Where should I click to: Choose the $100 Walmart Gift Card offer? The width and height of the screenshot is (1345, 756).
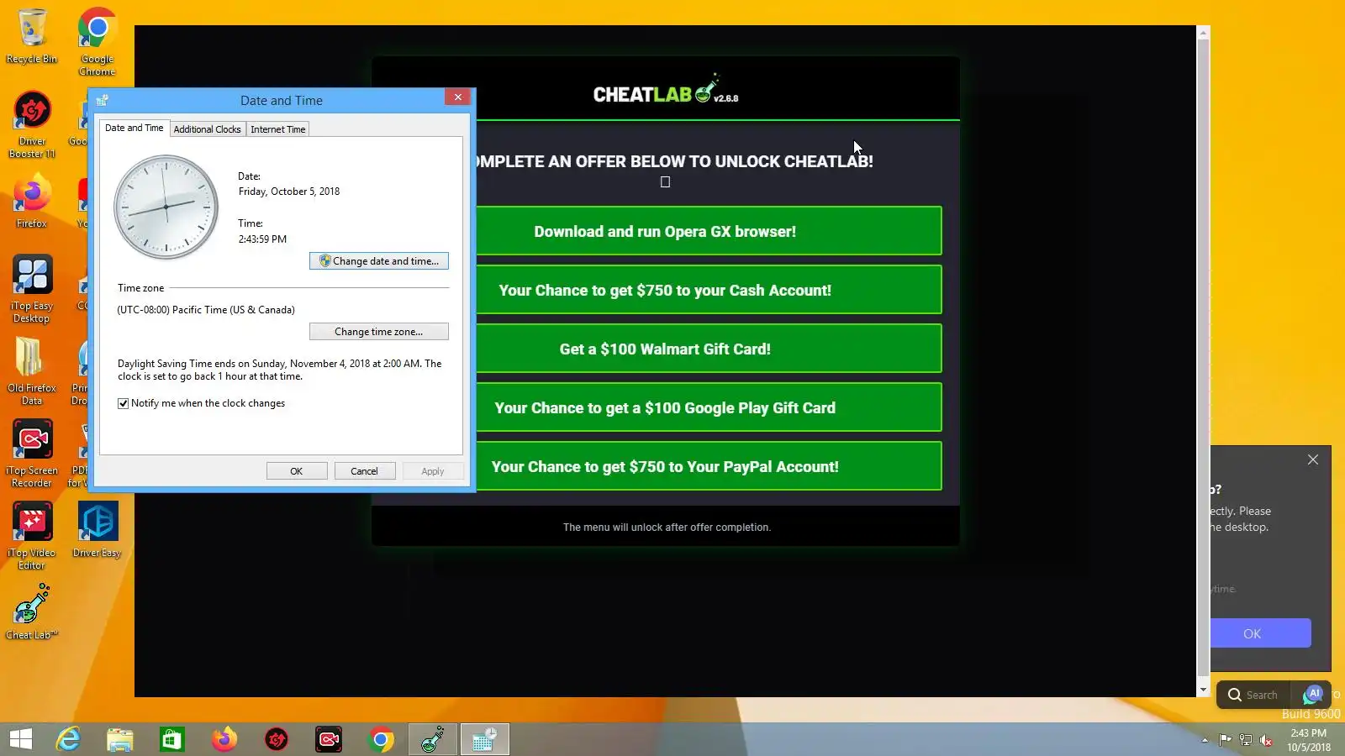pos(709,349)
